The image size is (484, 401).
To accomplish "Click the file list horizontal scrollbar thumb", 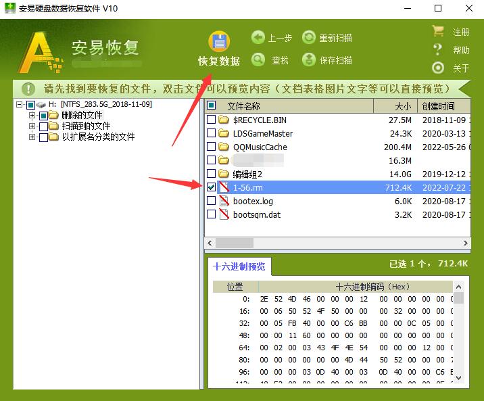I will pos(235,243).
